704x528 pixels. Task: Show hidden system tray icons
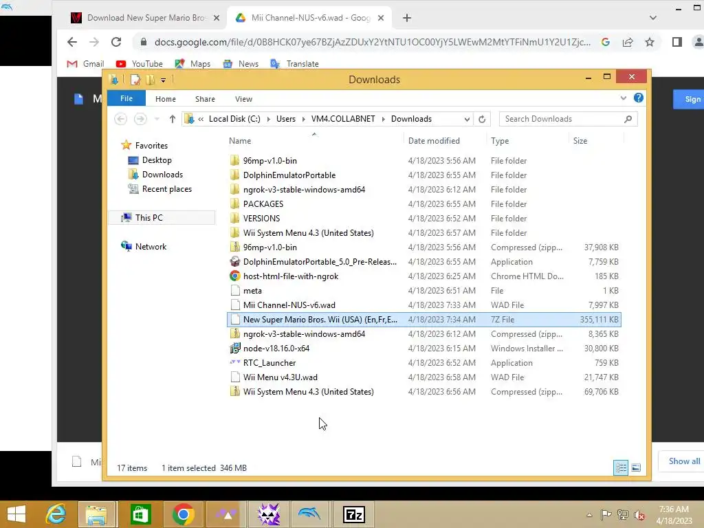(x=589, y=515)
